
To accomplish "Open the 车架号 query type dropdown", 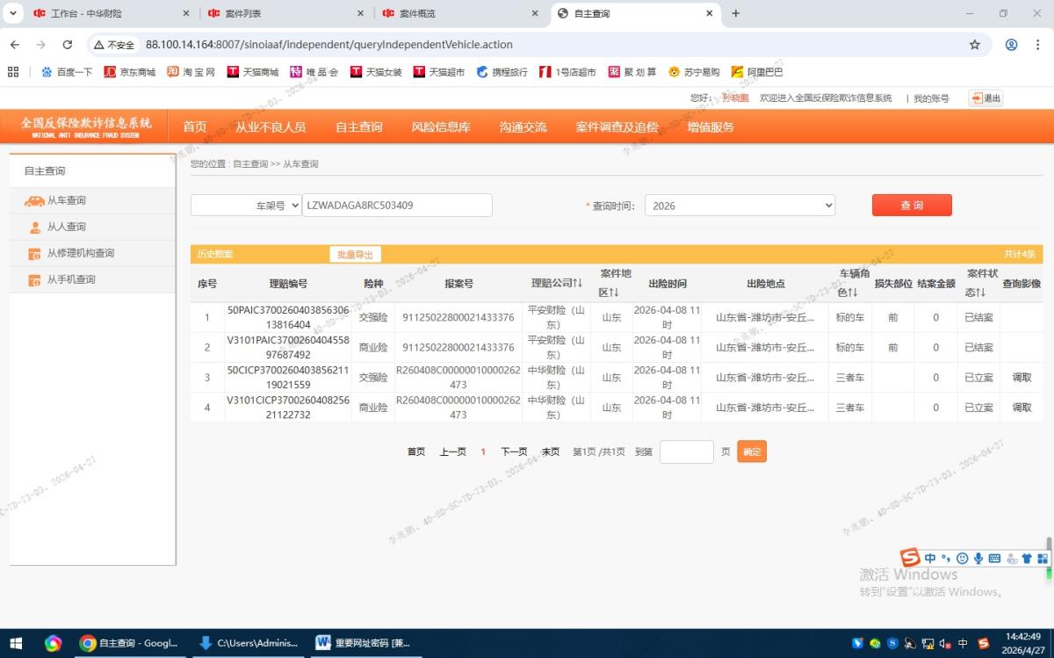I will [x=246, y=206].
